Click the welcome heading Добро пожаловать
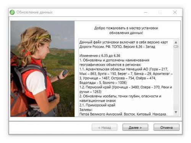Viewport: 191px width, 143px height. coord(126,31)
